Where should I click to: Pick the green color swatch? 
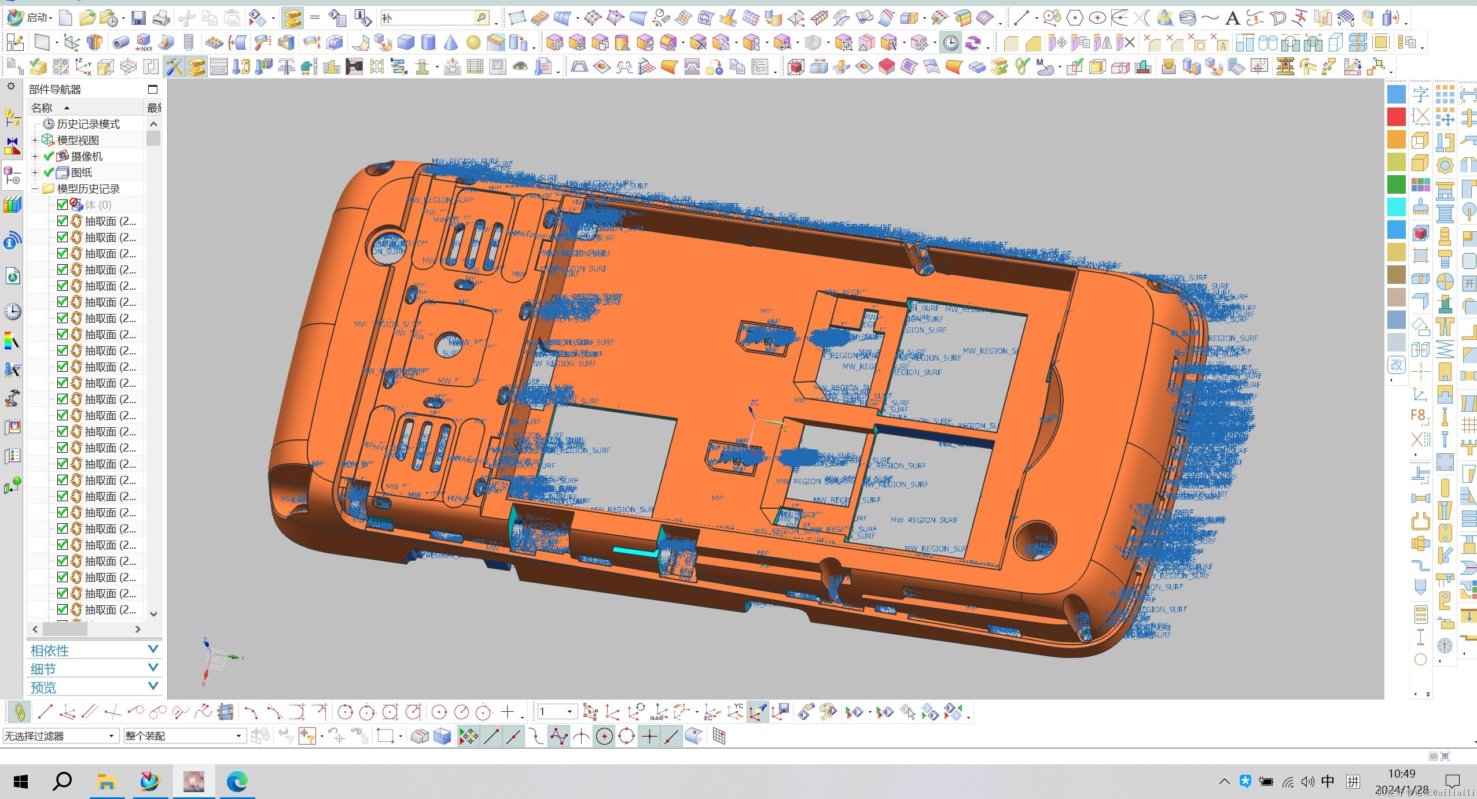[x=1397, y=184]
